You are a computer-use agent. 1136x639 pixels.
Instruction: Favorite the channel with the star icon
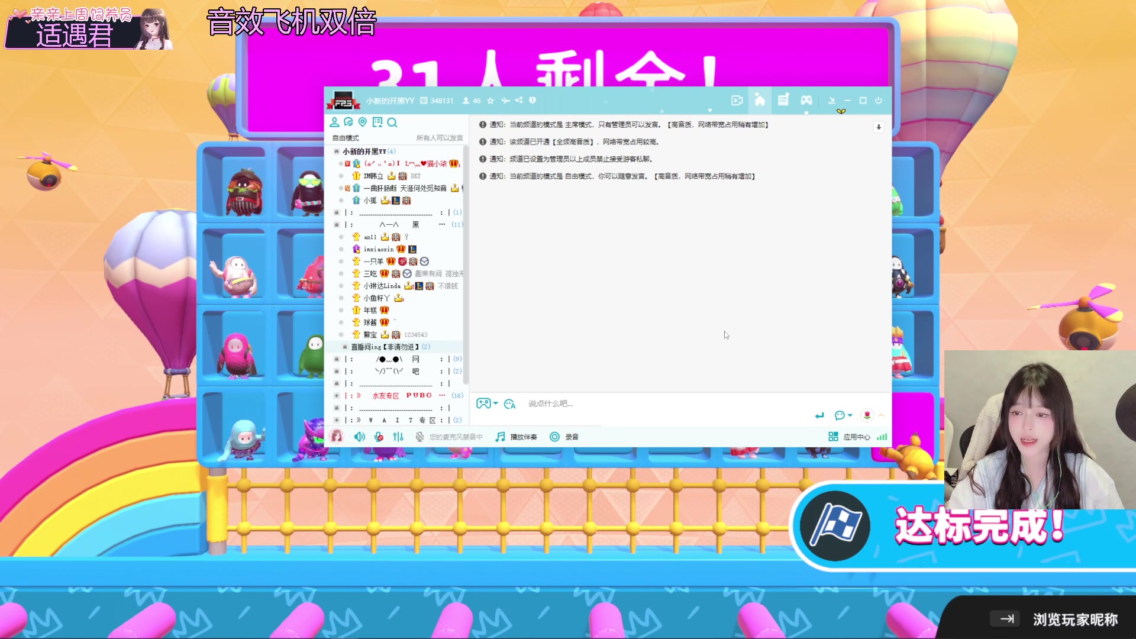click(x=490, y=101)
